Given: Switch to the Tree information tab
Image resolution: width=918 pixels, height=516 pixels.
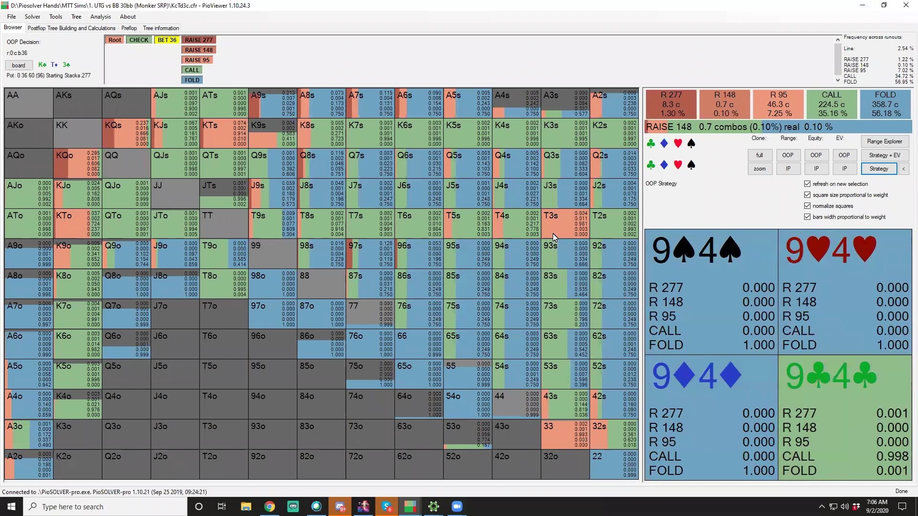Looking at the screenshot, I should click(x=161, y=28).
